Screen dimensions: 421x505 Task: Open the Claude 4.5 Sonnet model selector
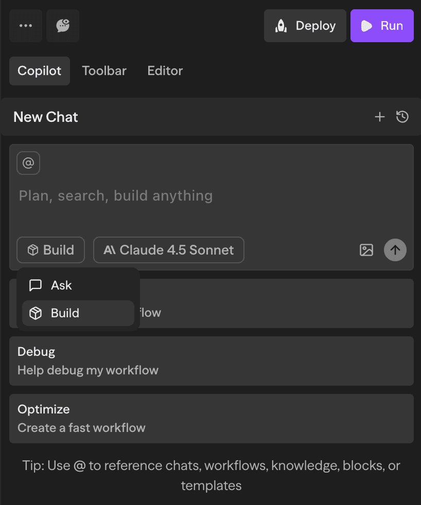click(168, 250)
